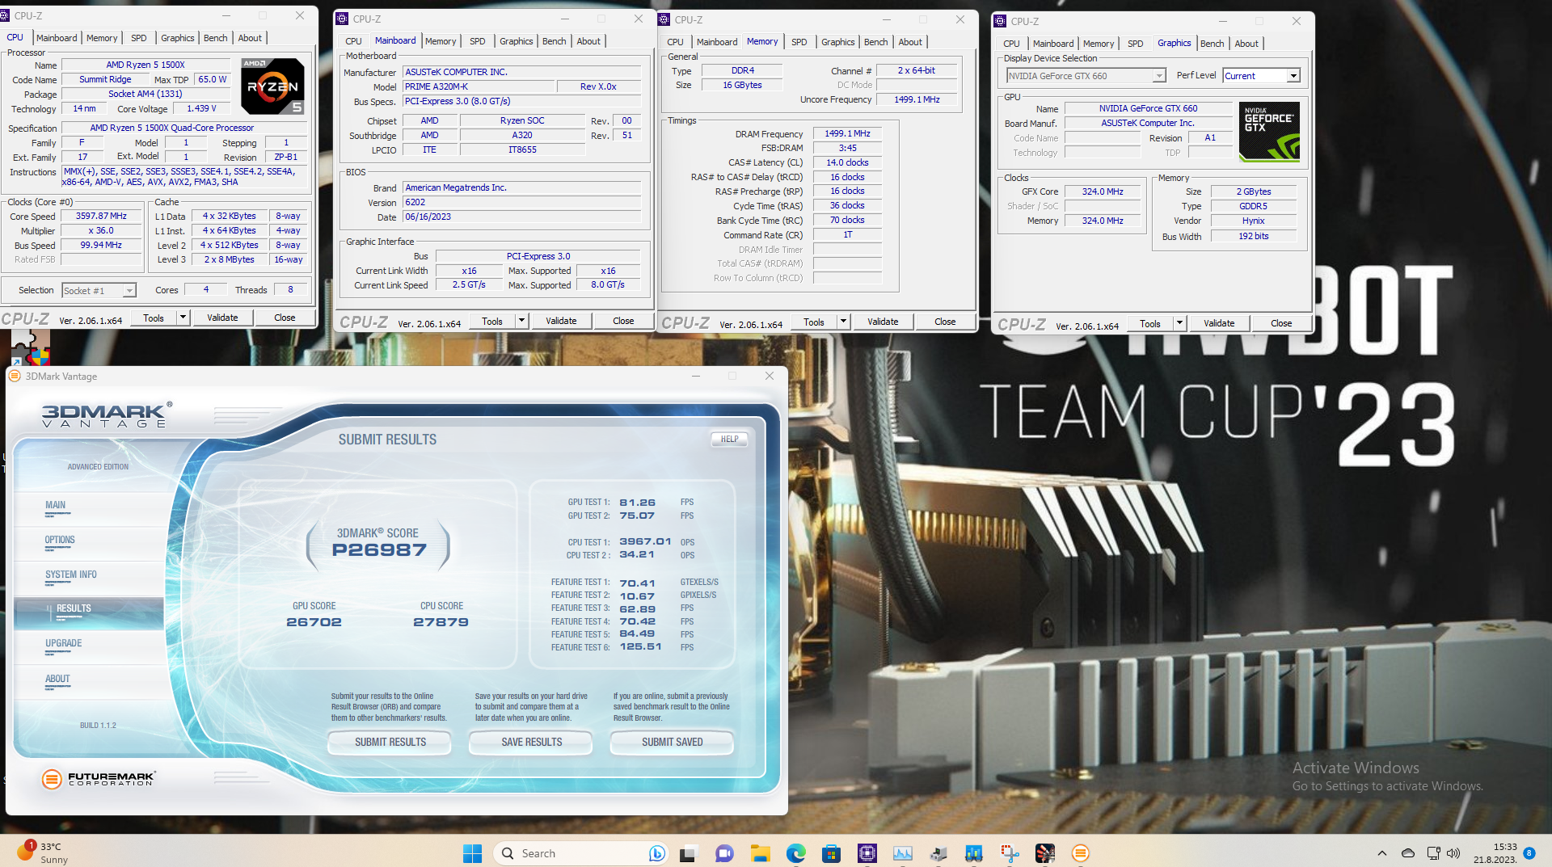
Task: Click the 3DMark Vantage logo
Action: [x=107, y=415]
